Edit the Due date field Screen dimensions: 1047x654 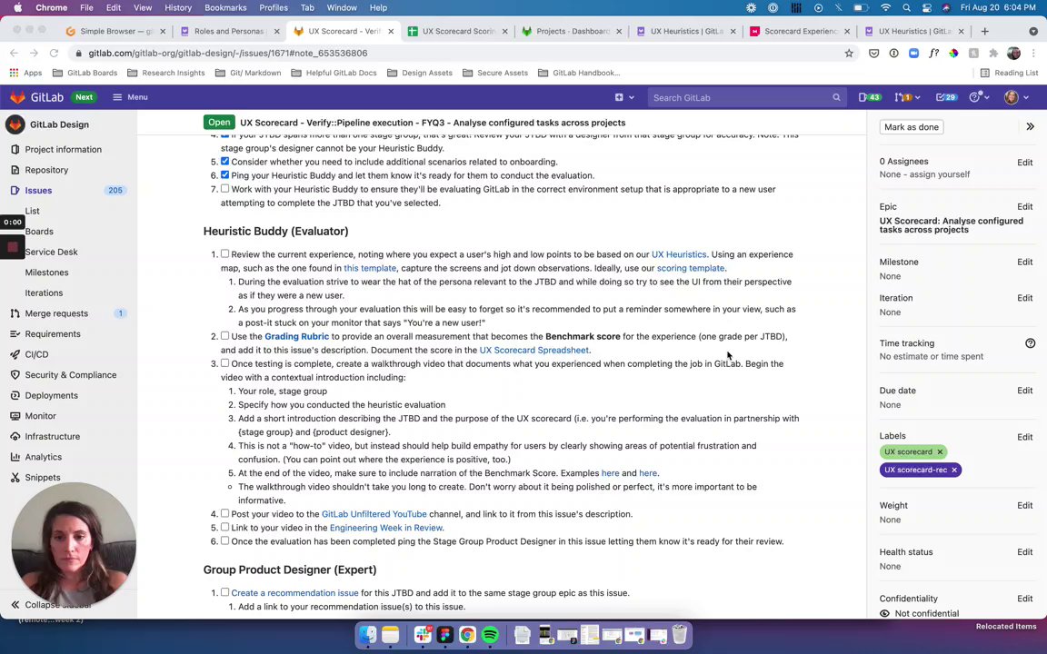pyautogui.click(x=1024, y=391)
